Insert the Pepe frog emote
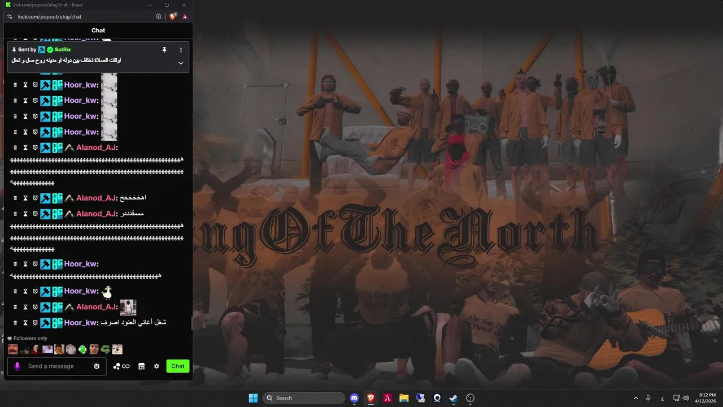The image size is (723, 407). tap(106, 349)
